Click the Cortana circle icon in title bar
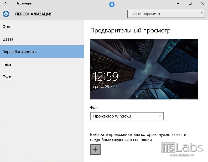This screenshot has height=162, width=208. (x=112, y=4)
